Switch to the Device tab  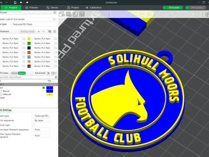(x=52, y=7)
